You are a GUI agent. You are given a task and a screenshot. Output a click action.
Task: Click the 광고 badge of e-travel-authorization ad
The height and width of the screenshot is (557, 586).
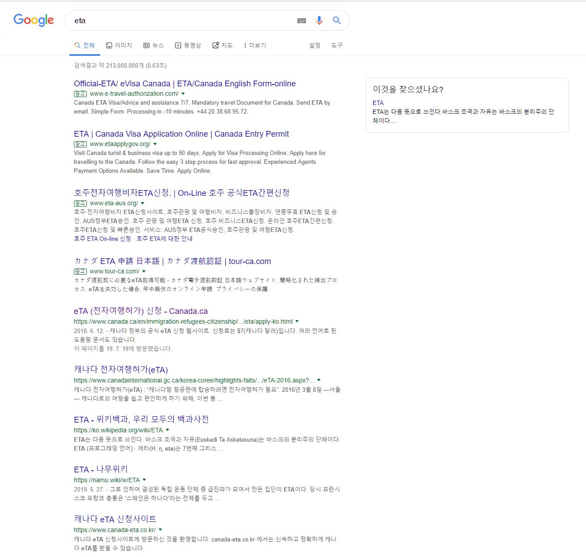coord(80,94)
